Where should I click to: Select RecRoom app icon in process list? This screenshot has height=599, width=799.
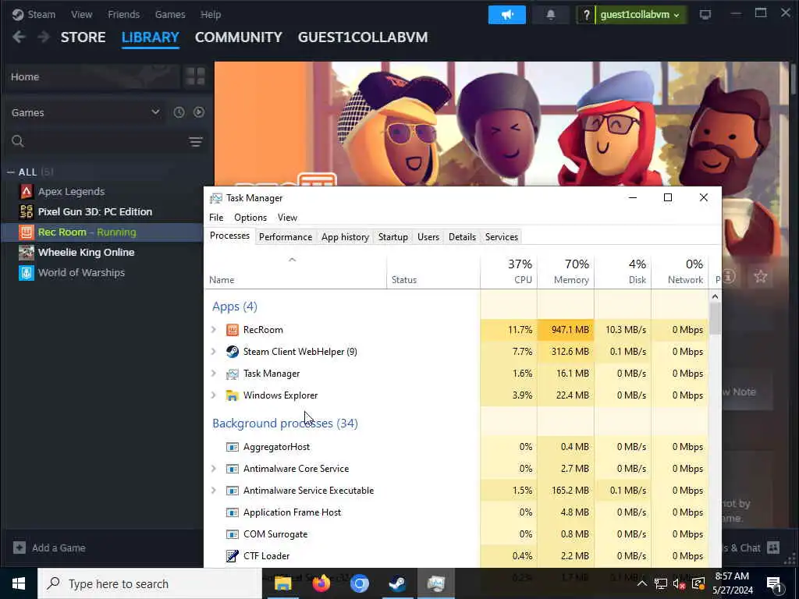(233, 330)
